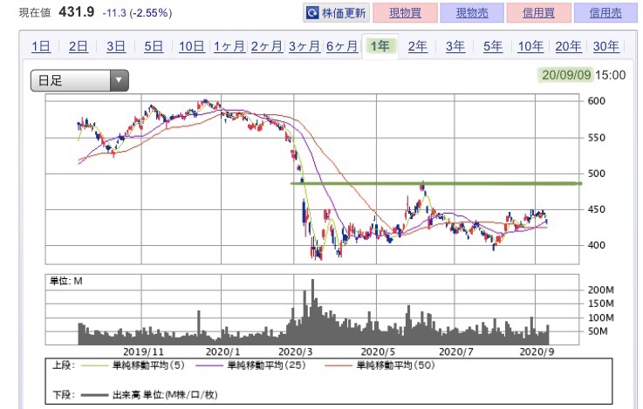Click the 2020/3 date axis label
The image size is (643, 409).
(295, 351)
